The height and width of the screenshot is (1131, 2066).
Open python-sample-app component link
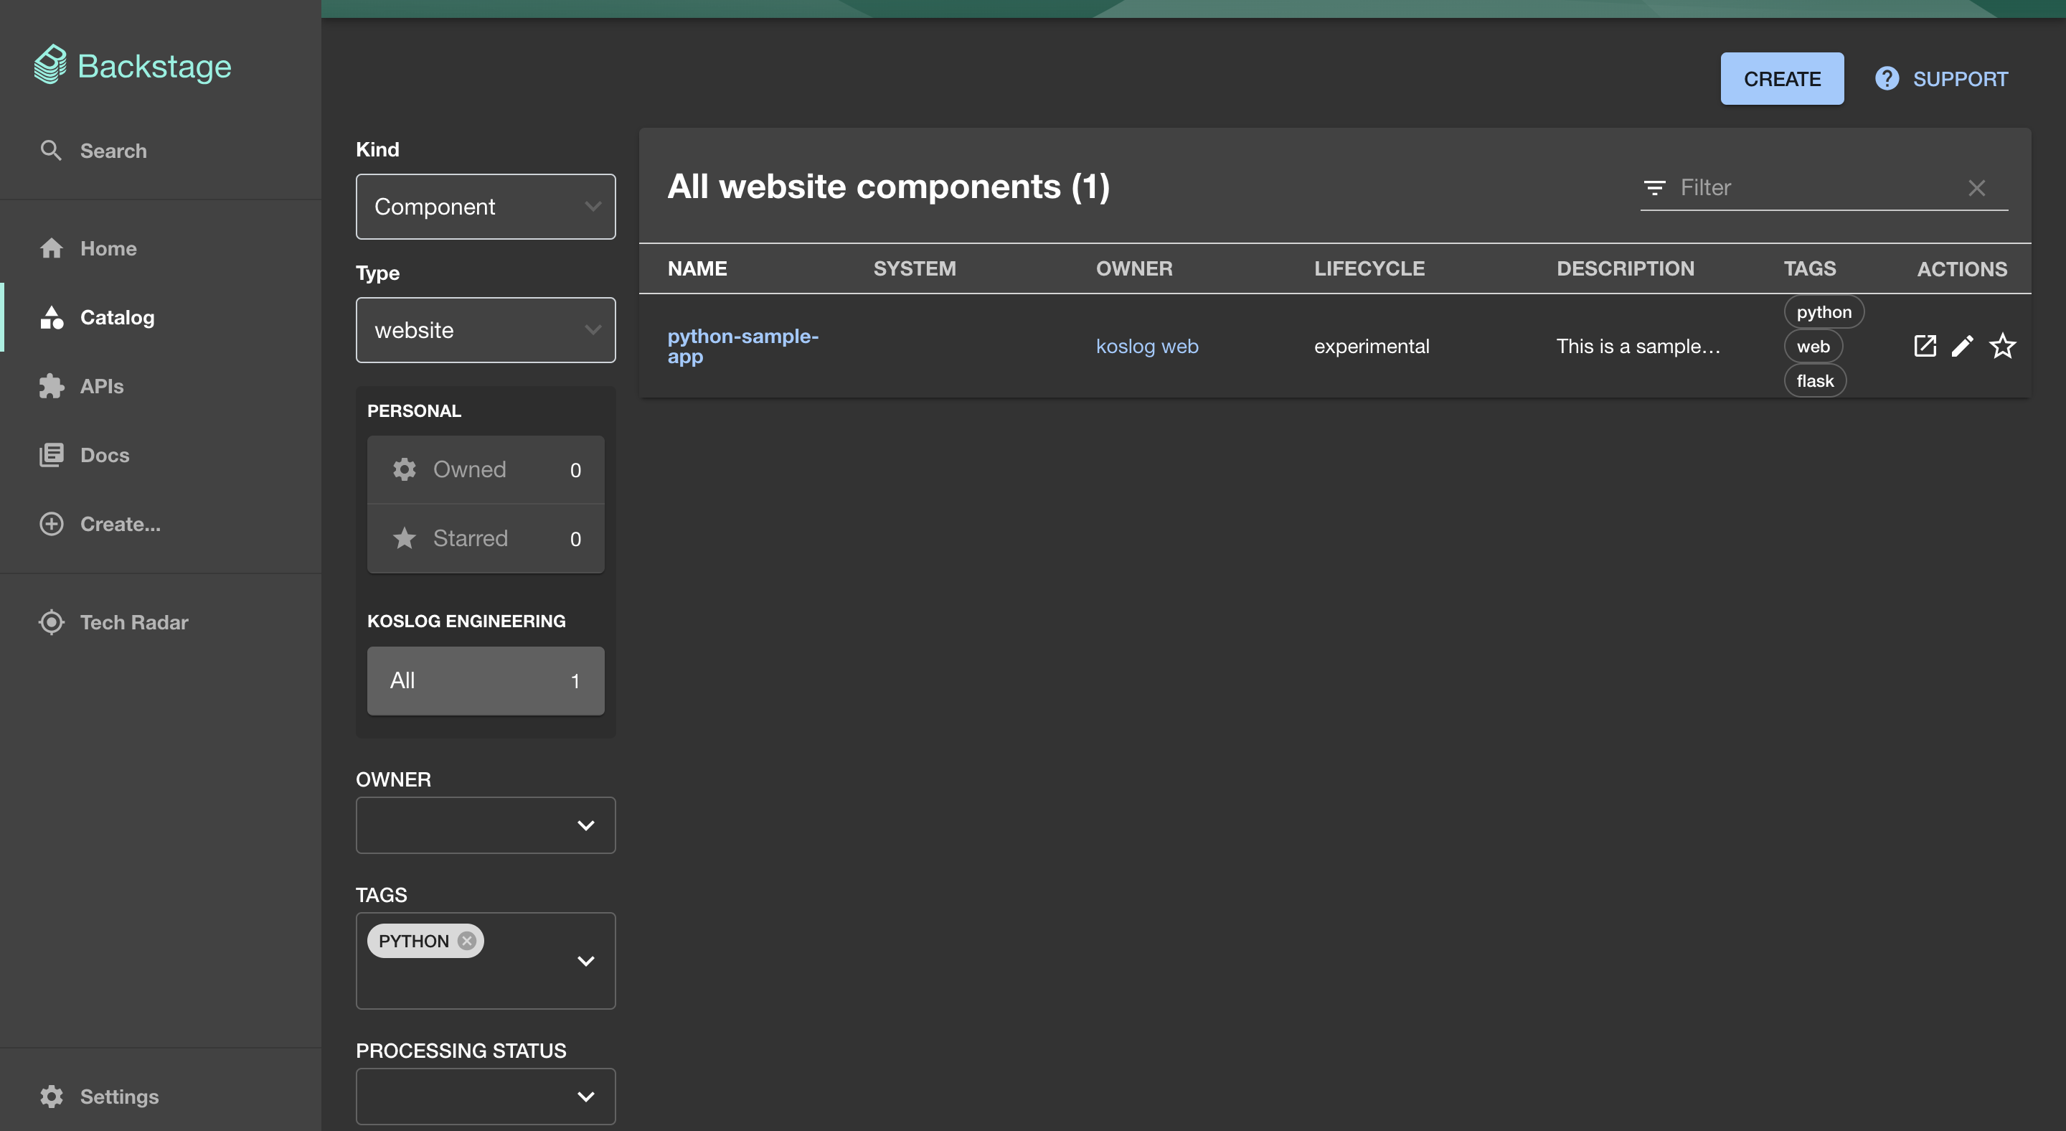click(742, 346)
